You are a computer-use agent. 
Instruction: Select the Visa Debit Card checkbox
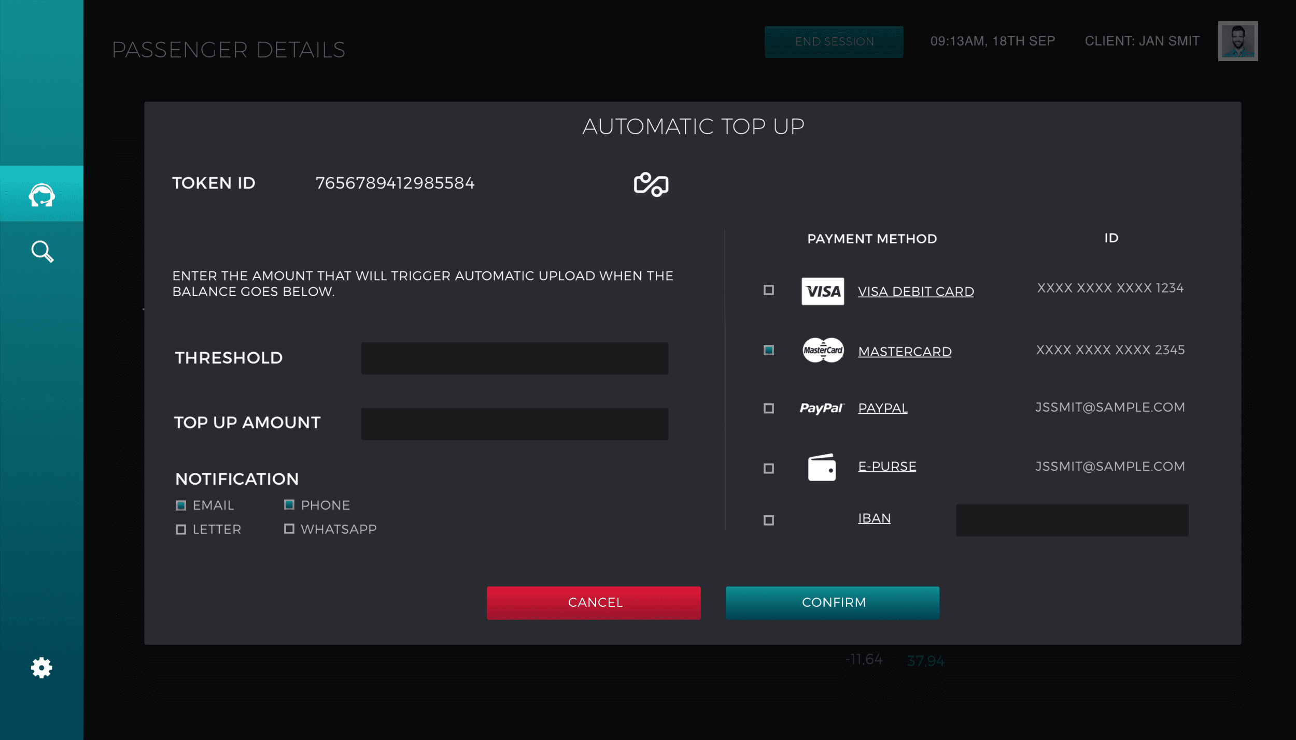[x=769, y=290]
